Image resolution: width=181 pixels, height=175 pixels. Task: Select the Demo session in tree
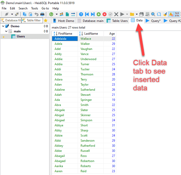[15, 26]
